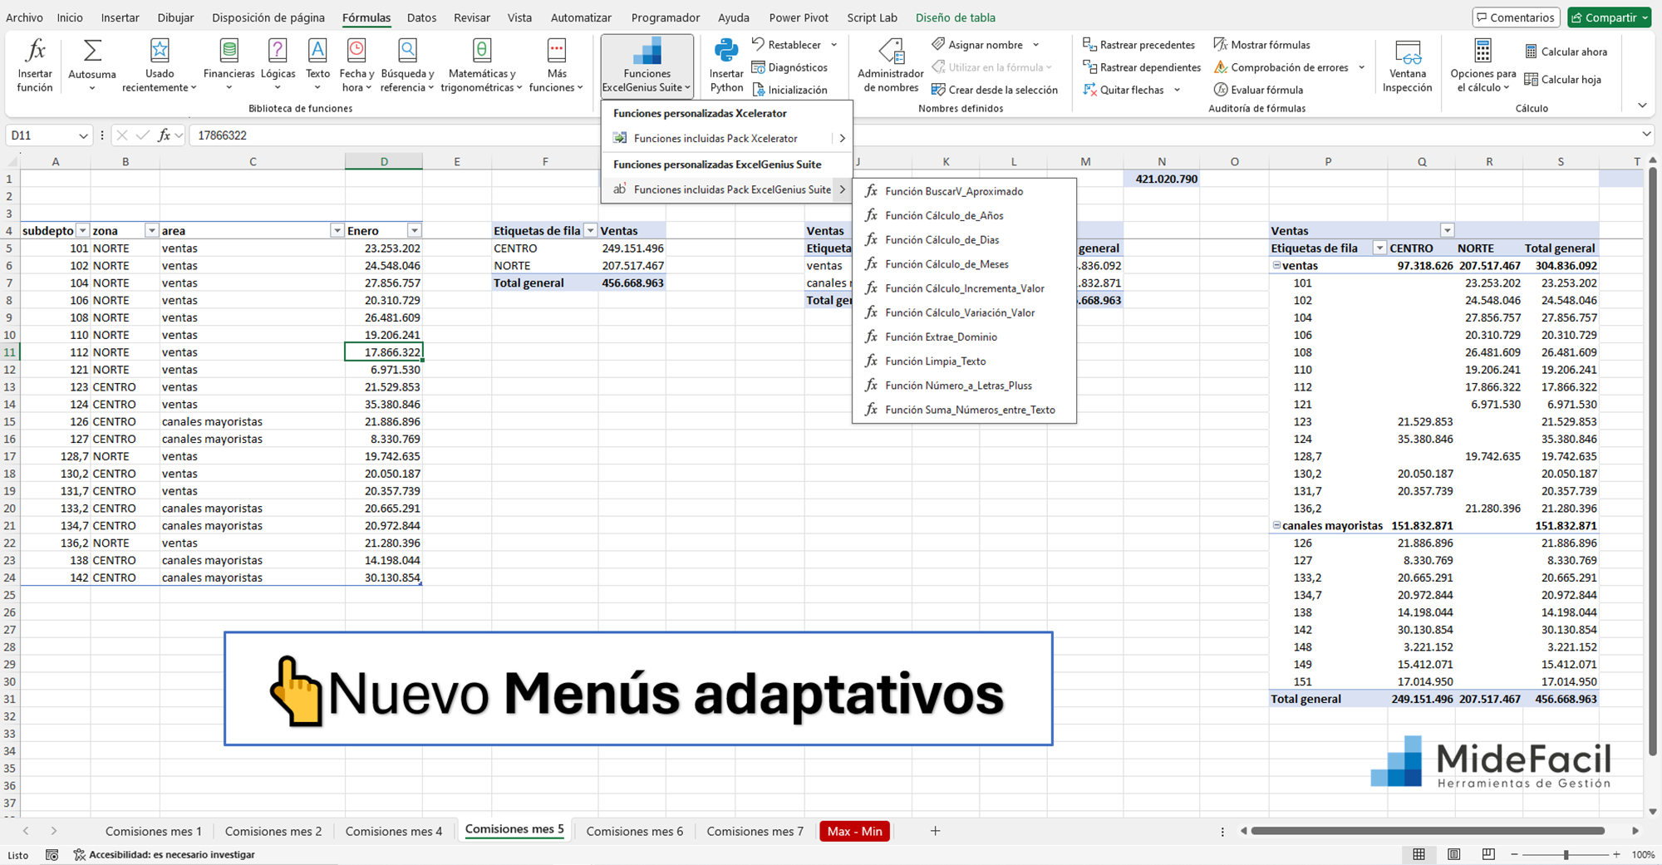Open the area column filter dropdown
Viewport: 1662px width, 865px height.
coord(337,231)
